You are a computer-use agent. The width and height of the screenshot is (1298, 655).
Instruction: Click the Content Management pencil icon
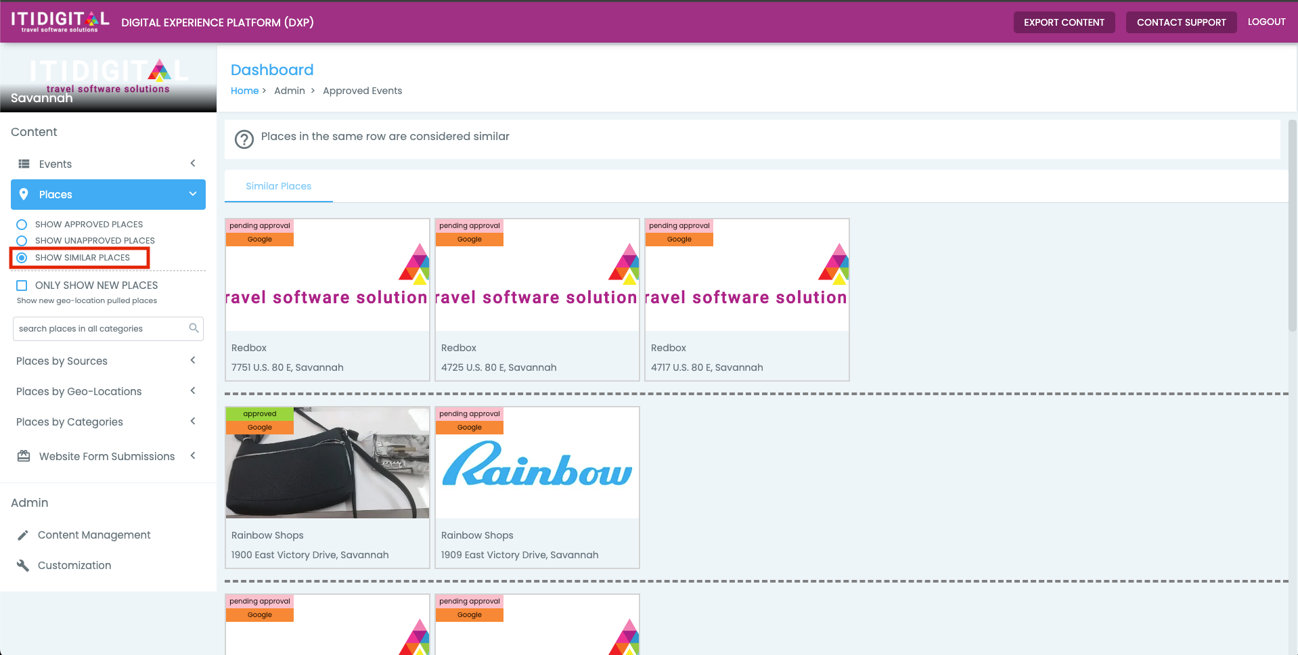coord(23,535)
